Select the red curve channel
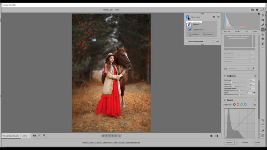The image size is (267, 150). point(238,105)
